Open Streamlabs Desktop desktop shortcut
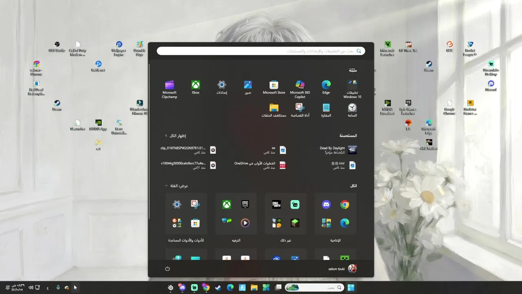This screenshot has width=522, height=294. [x=491, y=68]
